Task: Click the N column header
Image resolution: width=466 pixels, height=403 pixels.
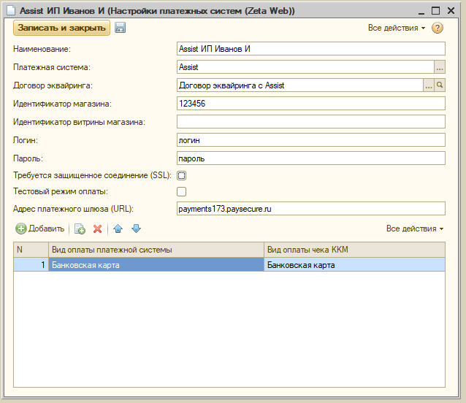Action: 31,250
